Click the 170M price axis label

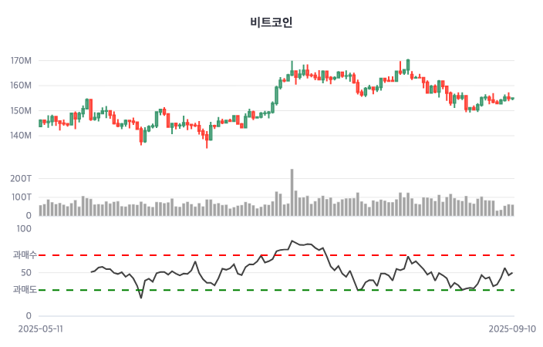click(21, 60)
